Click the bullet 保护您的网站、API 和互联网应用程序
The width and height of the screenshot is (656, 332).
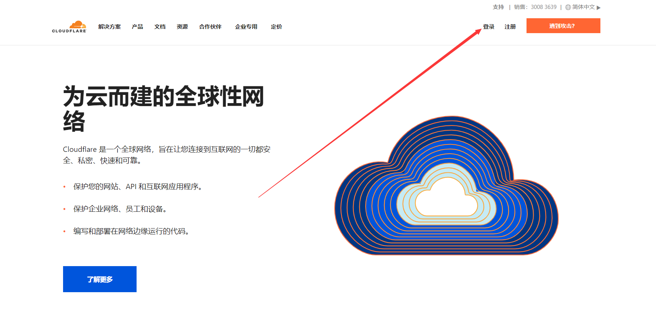coord(138,186)
